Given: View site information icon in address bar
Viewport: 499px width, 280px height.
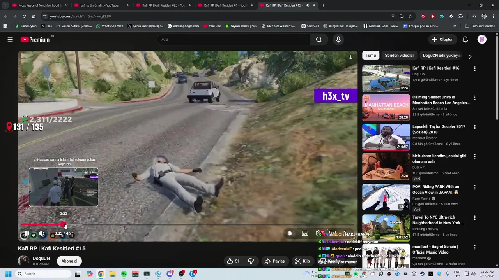Looking at the screenshot, I should [x=45, y=16].
